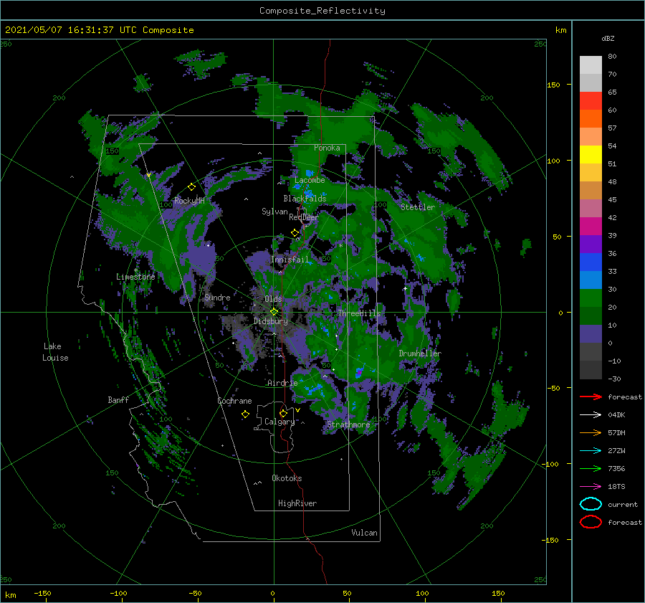
Task: Click the ThreeHills label
Action: pos(359,313)
